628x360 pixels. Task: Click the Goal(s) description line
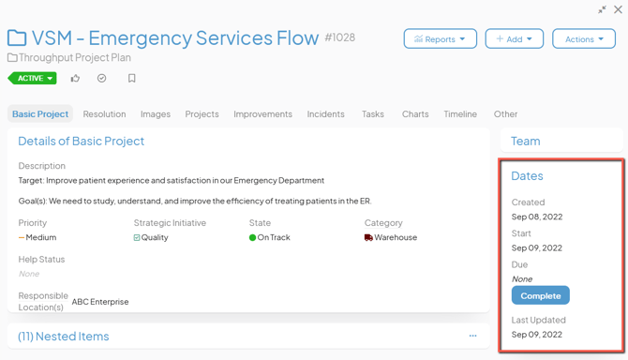pyautogui.click(x=195, y=201)
